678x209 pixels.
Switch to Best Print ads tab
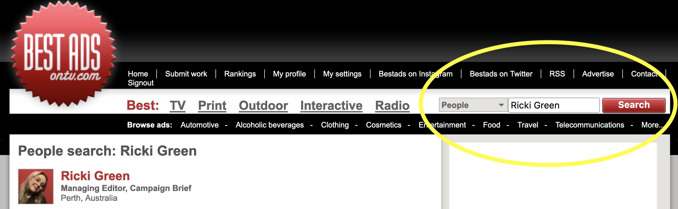point(212,106)
